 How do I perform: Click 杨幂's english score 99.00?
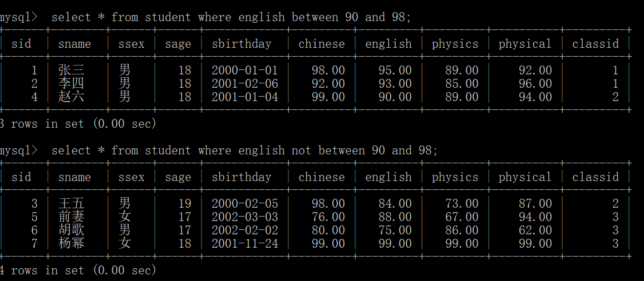[x=395, y=243]
